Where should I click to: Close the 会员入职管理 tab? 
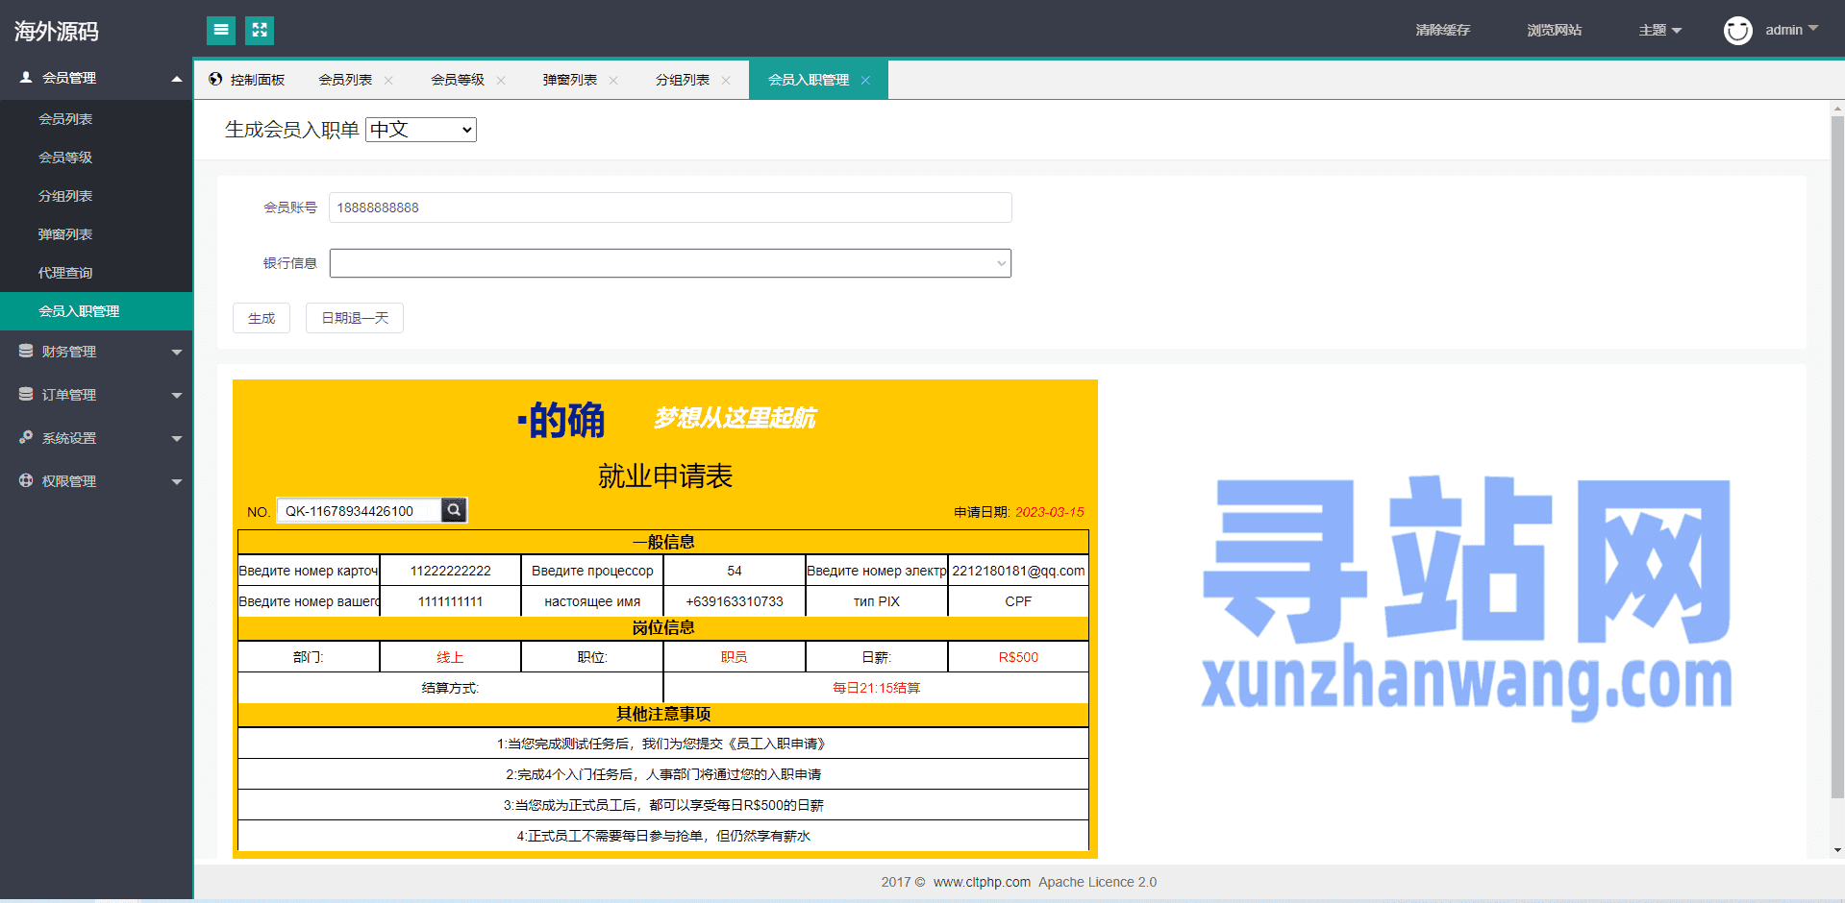click(865, 81)
